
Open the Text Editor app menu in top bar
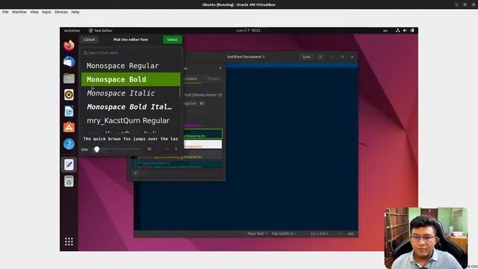(101, 31)
